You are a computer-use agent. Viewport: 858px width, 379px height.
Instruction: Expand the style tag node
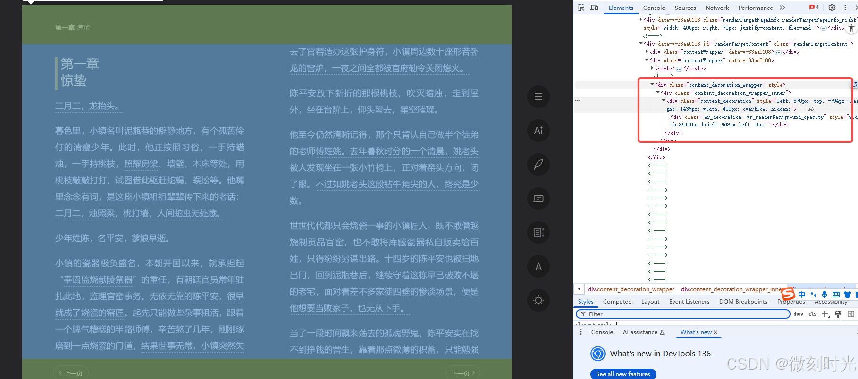point(652,68)
